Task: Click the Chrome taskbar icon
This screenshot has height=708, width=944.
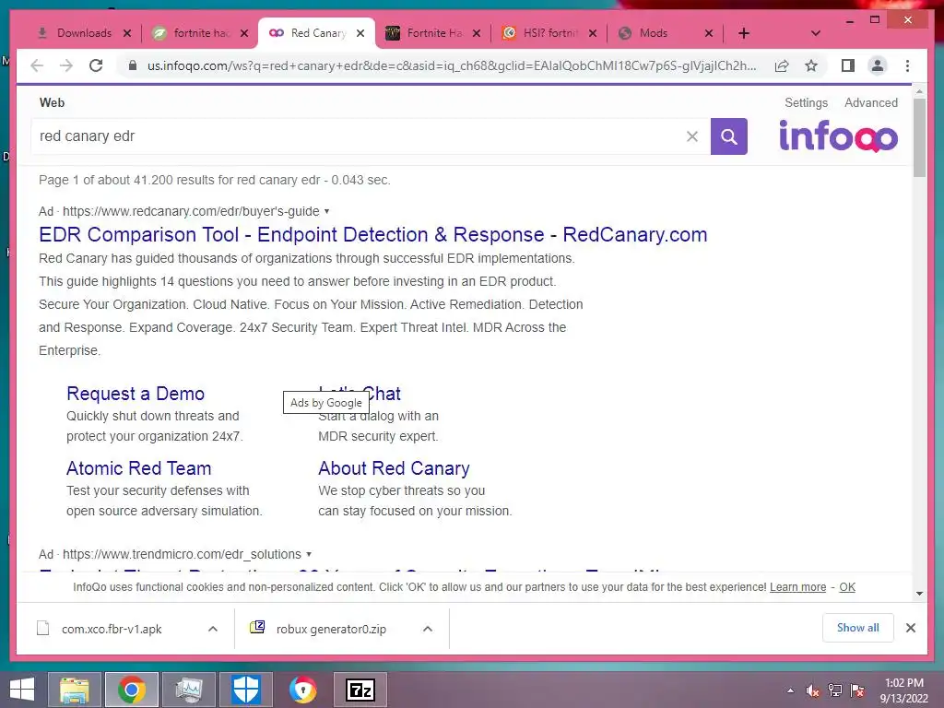Action: (x=132, y=690)
